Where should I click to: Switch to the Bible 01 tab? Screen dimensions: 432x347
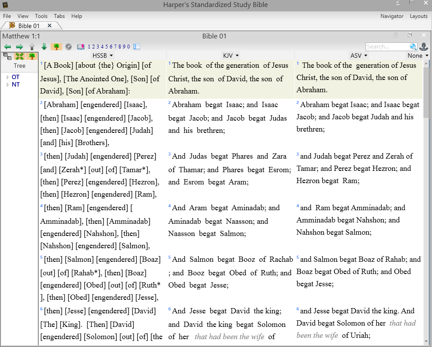point(29,26)
